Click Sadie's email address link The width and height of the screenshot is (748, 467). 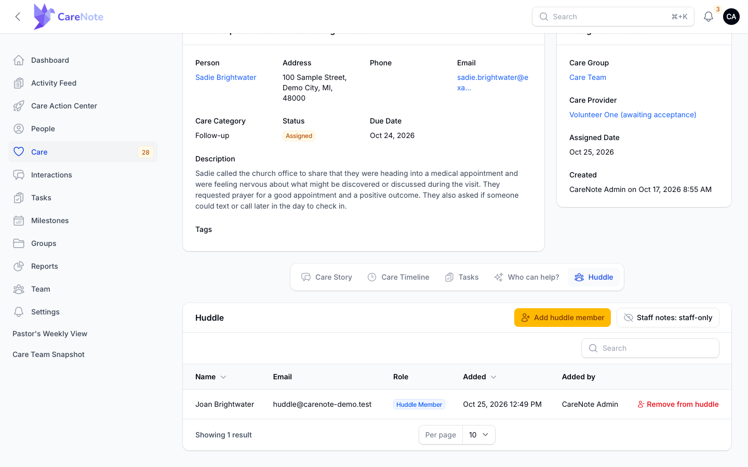(492, 83)
